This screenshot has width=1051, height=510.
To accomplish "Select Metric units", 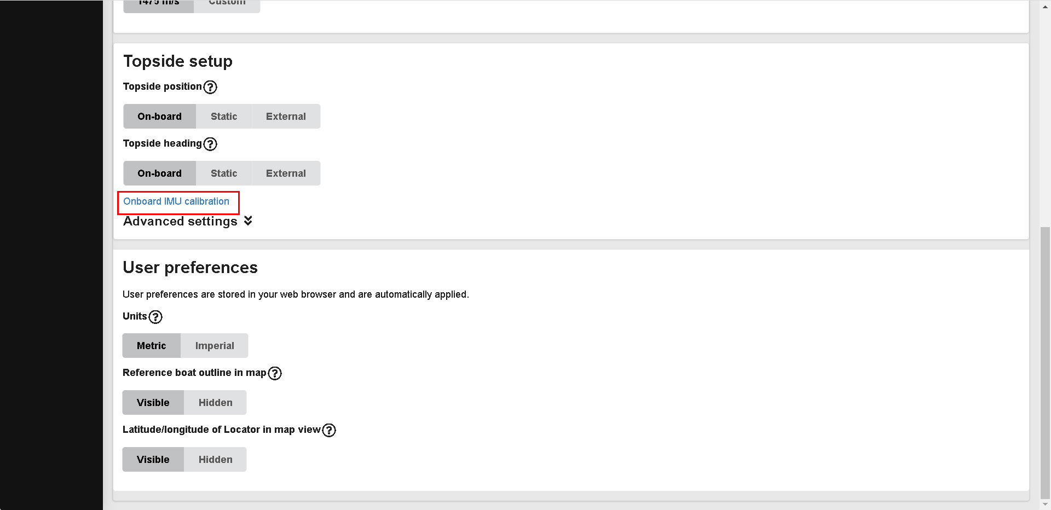I will pyautogui.click(x=151, y=346).
